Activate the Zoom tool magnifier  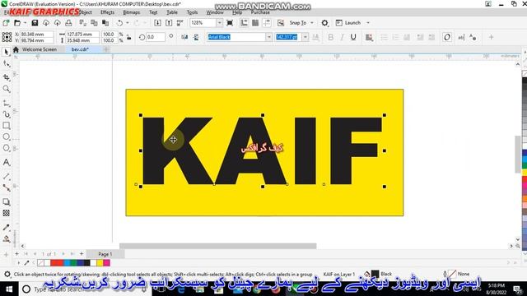click(6, 89)
